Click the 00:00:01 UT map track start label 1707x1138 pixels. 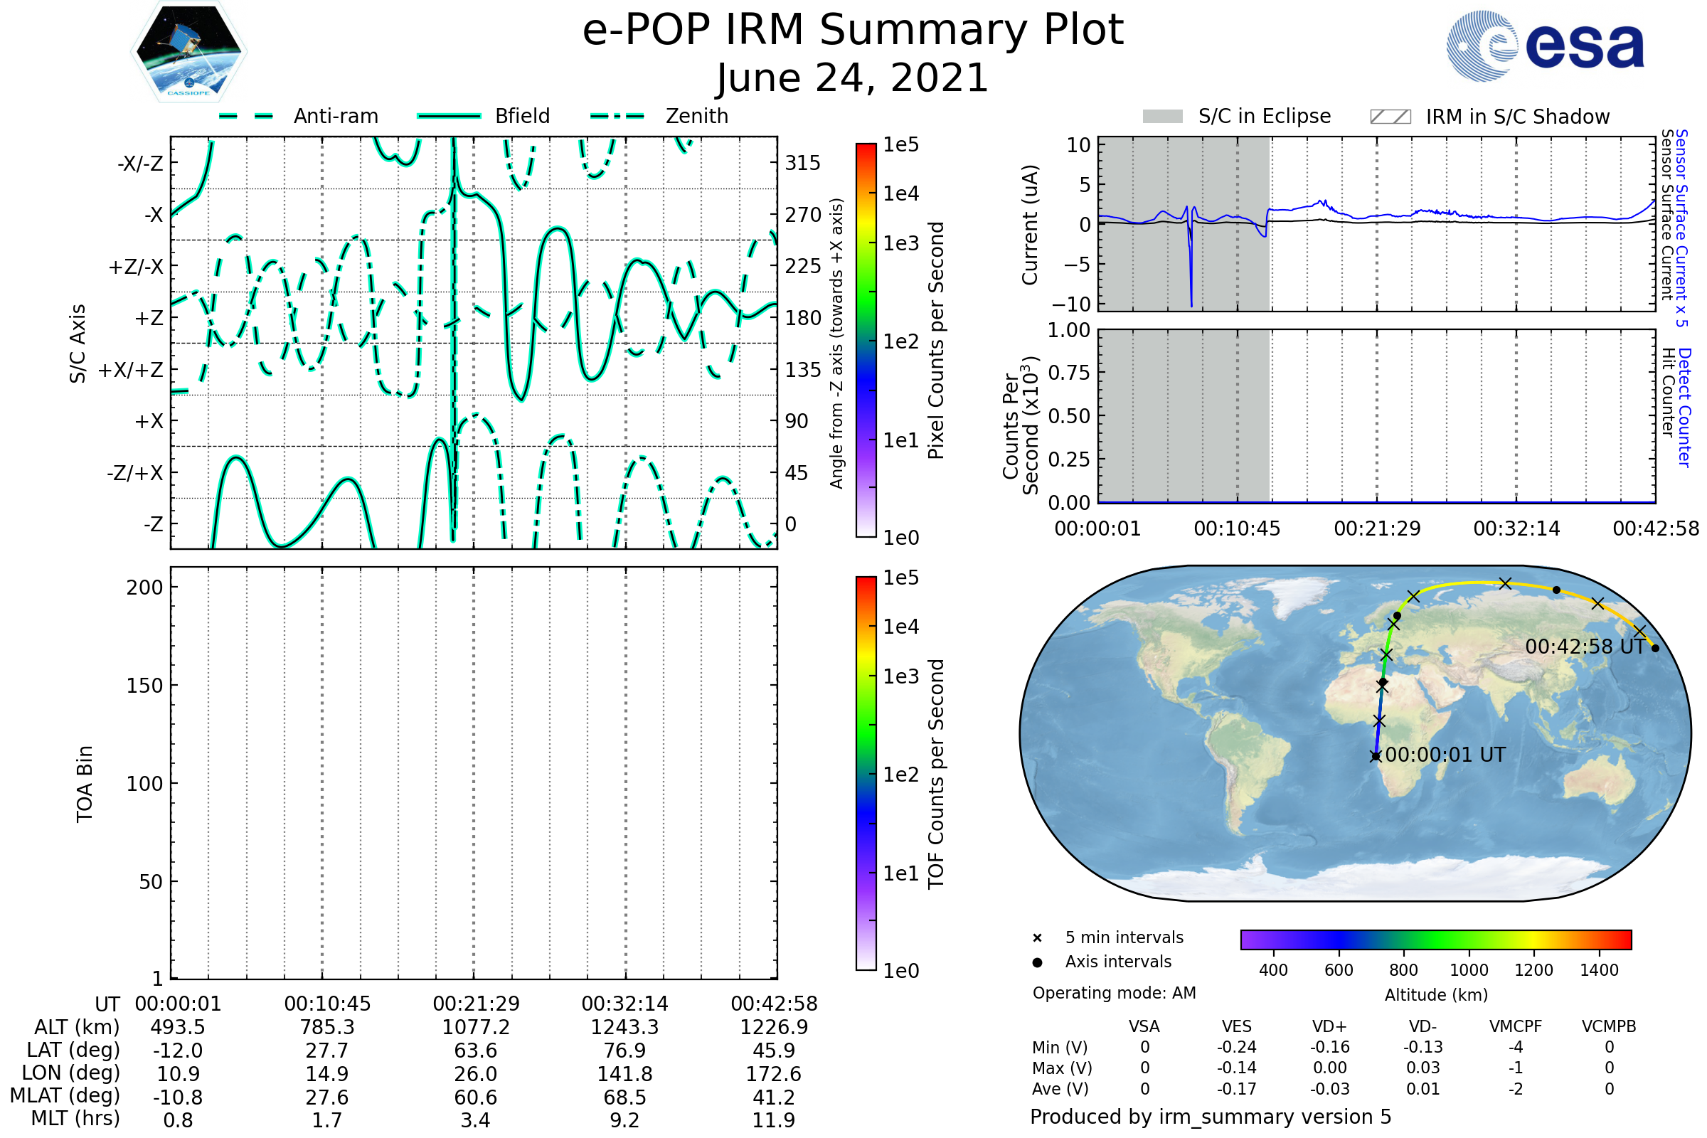[1445, 755]
